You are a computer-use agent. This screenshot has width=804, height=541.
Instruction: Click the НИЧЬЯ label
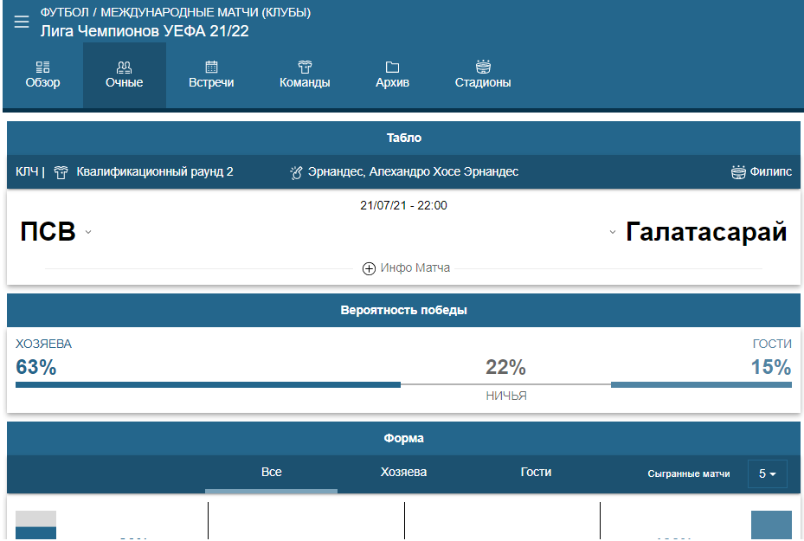click(x=506, y=396)
